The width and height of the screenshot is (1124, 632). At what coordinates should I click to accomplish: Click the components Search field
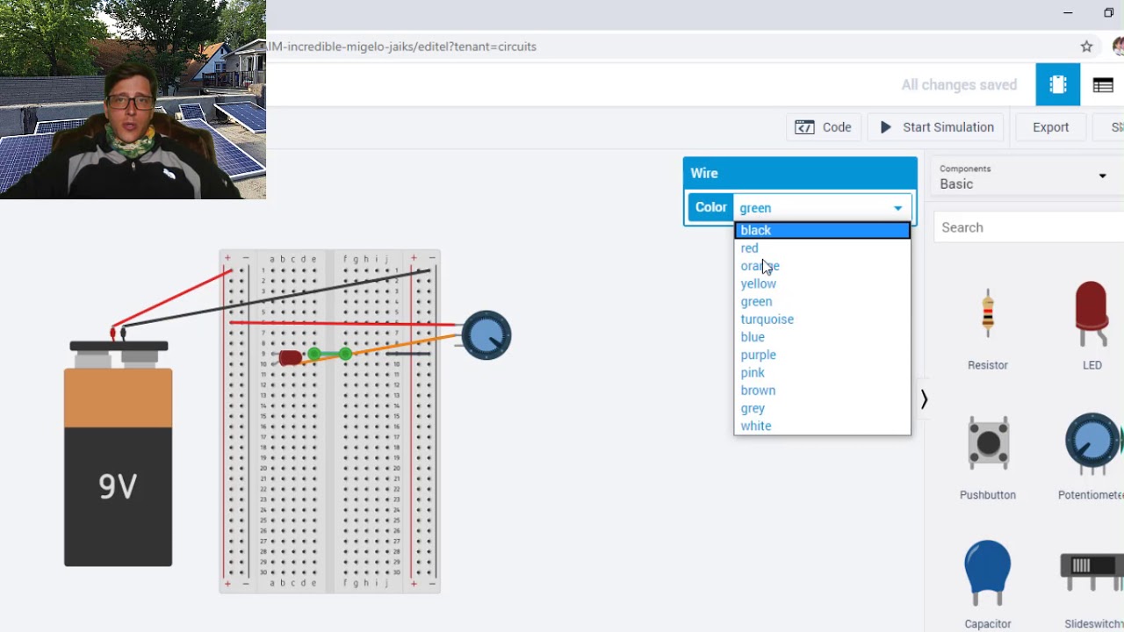[1029, 227]
